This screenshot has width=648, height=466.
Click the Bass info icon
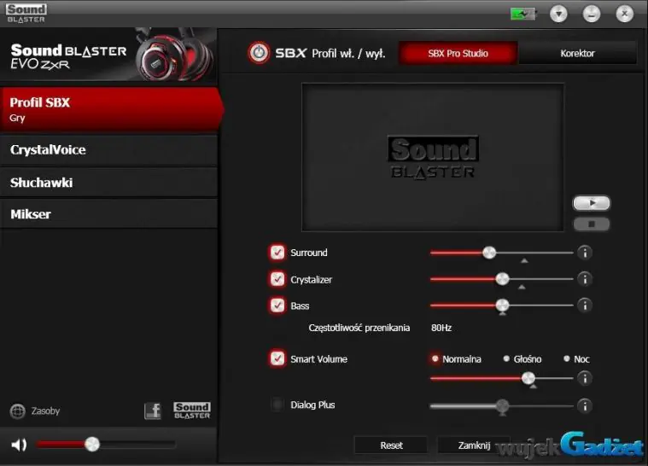point(585,306)
